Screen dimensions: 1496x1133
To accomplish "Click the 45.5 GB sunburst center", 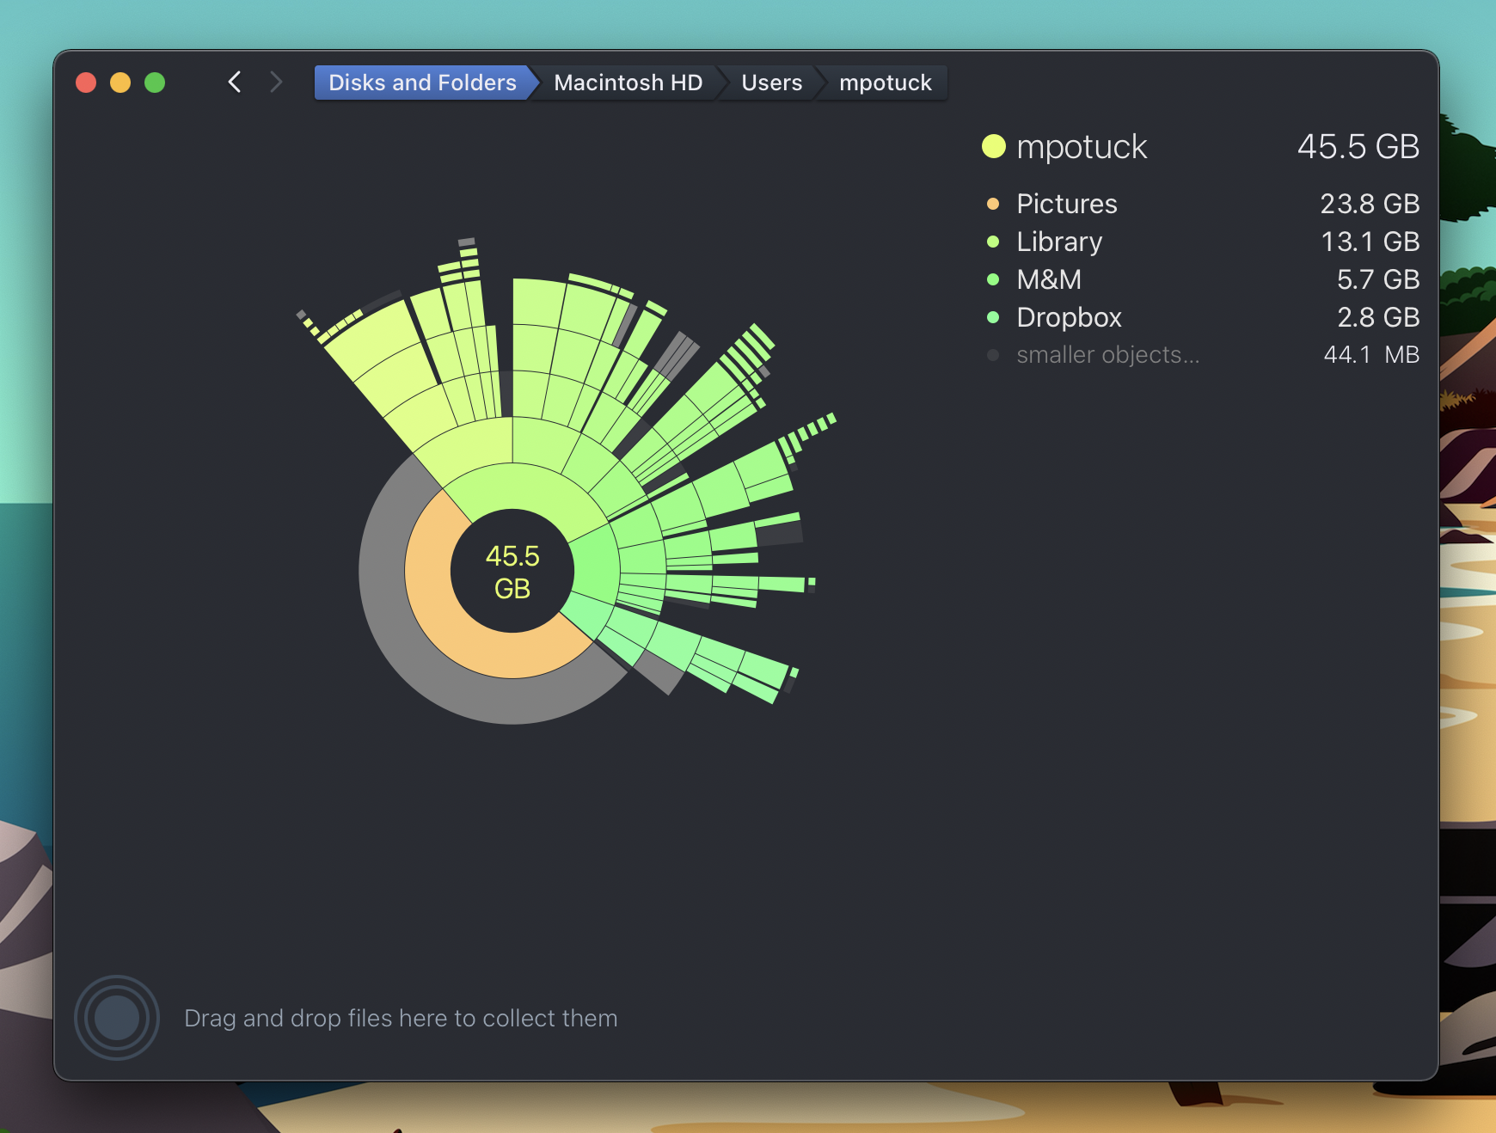I will (x=512, y=572).
